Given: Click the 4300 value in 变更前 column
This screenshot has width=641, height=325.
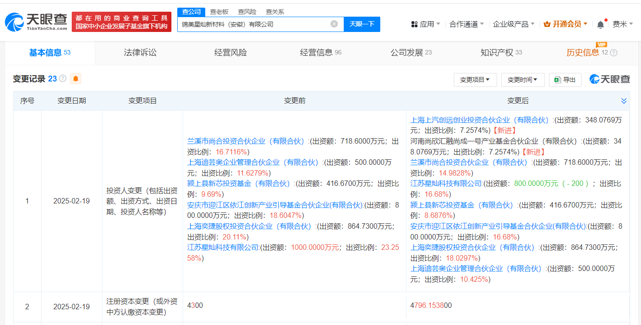Looking at the screenshot, I should (x=195, y=306).
